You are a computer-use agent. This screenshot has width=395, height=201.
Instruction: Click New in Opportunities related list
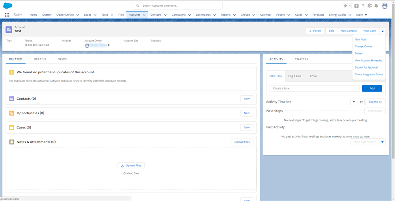247,113
